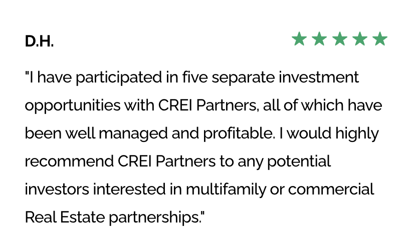Click the last star in the rating
This screenshot has width=411, height=244.
[x=380, y=39]
